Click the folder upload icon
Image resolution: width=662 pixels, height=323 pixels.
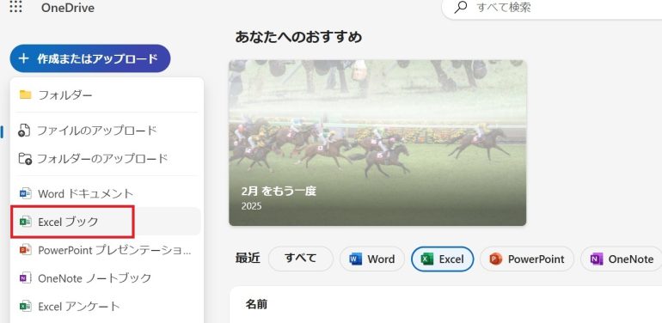[25, 159]
